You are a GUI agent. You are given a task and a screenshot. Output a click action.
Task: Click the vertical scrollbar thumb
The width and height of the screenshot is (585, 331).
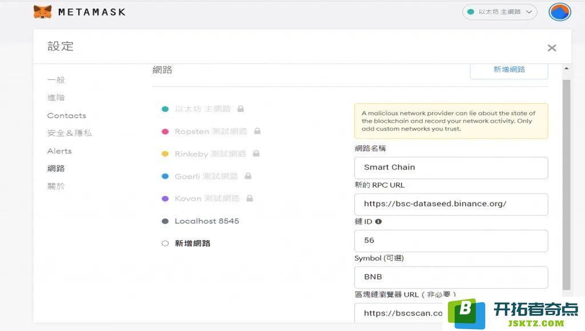pyautogui.click(x=566, y=184)
